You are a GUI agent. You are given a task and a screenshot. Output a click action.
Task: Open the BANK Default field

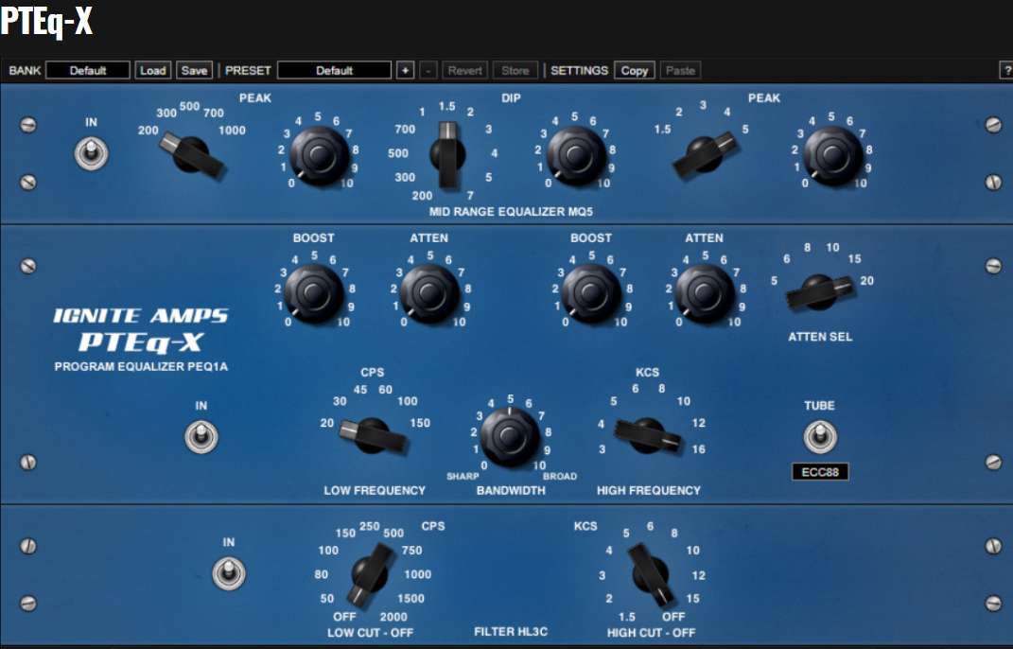pyautogui.click(x=88, y=70)
